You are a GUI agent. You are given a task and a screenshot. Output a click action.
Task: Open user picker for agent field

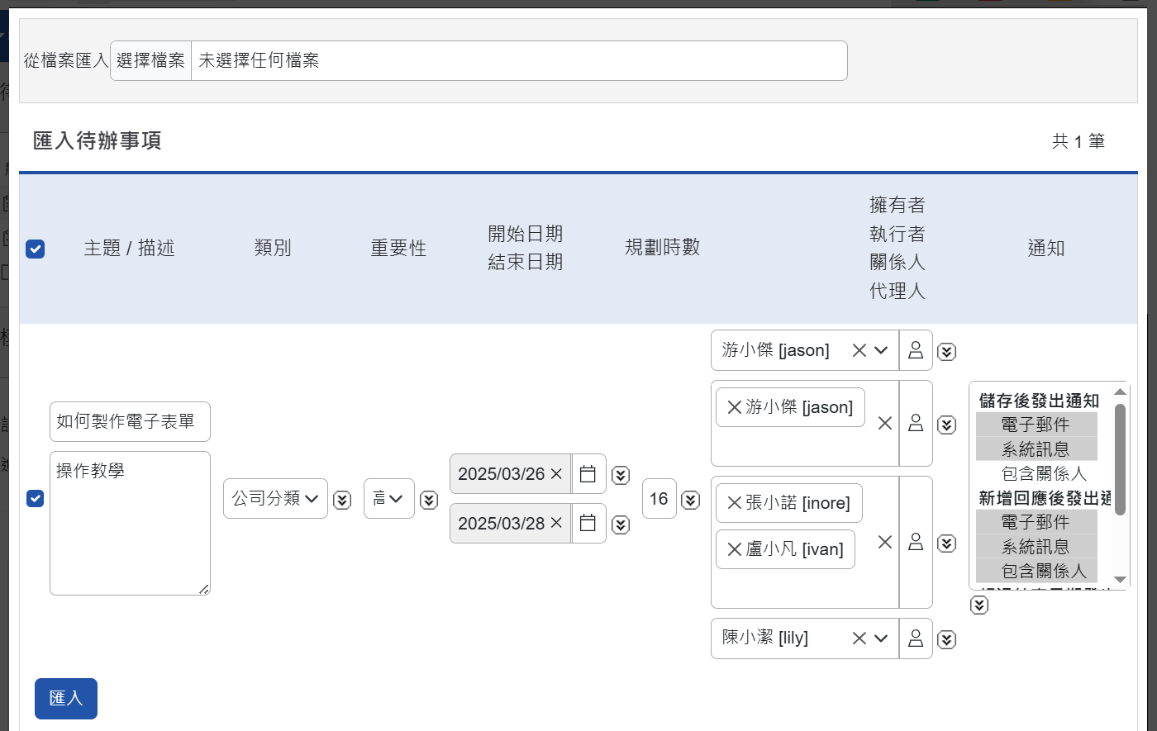click(x=916, y=638)
